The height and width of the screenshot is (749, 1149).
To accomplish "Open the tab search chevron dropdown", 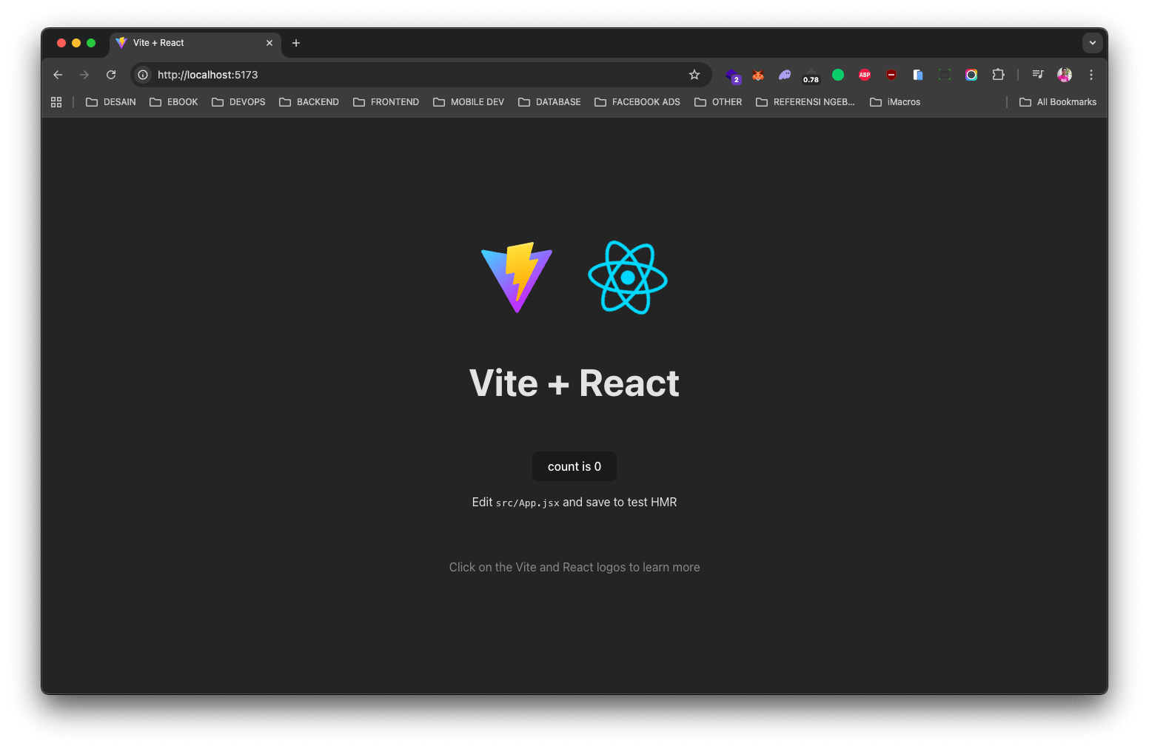I will (x=1093, y=43).
